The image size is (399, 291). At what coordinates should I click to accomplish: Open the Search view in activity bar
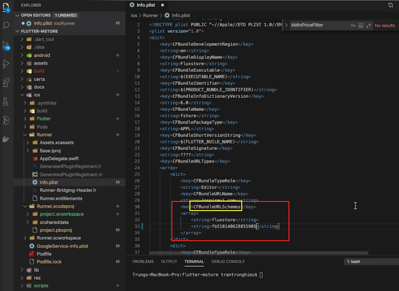(6, 26)
